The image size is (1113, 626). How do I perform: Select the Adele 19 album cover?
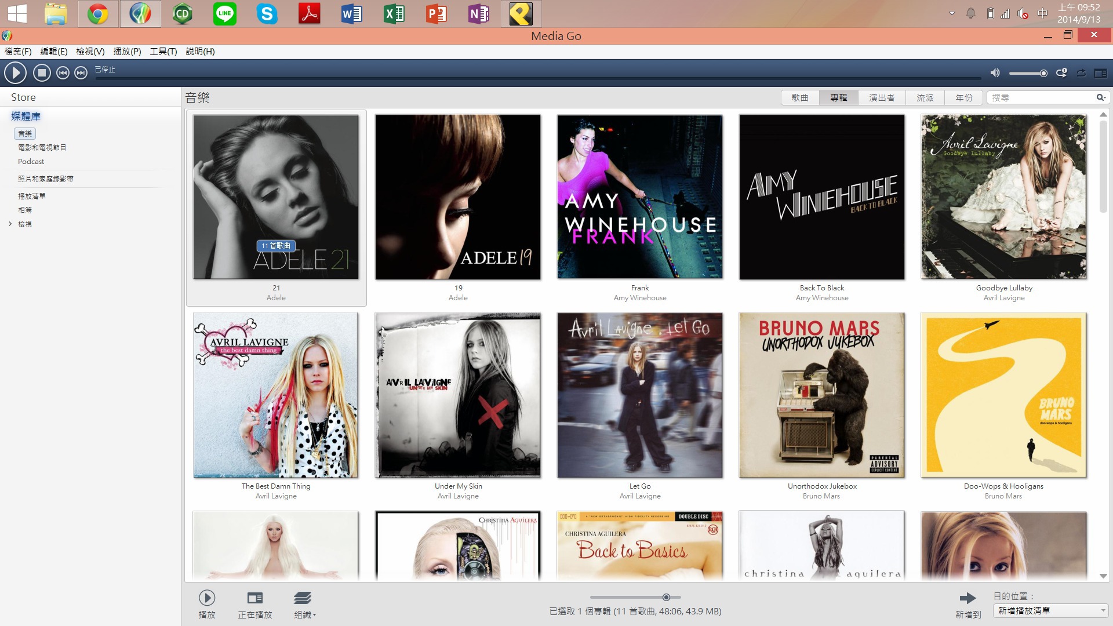458,197
